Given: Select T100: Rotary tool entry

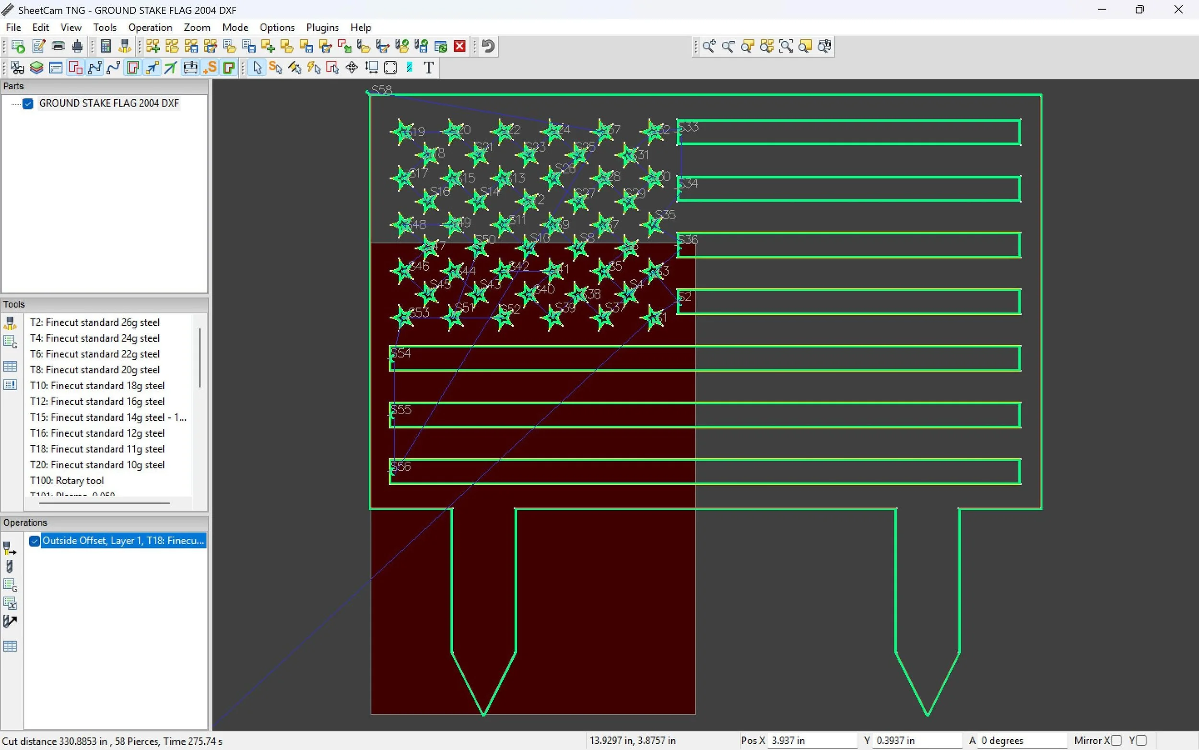Looking at the screenshot, I should (x=67, y=481).
